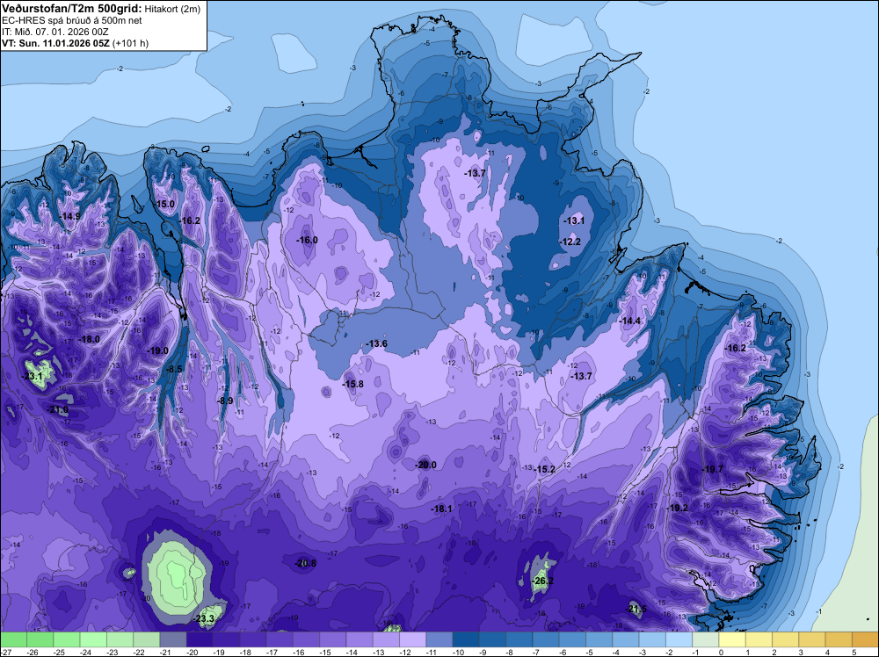Viewport: 879px width, 657px height.
Task: Click the -21.0 temperature value
Action: pyautogui.click(x=58, y=410)
